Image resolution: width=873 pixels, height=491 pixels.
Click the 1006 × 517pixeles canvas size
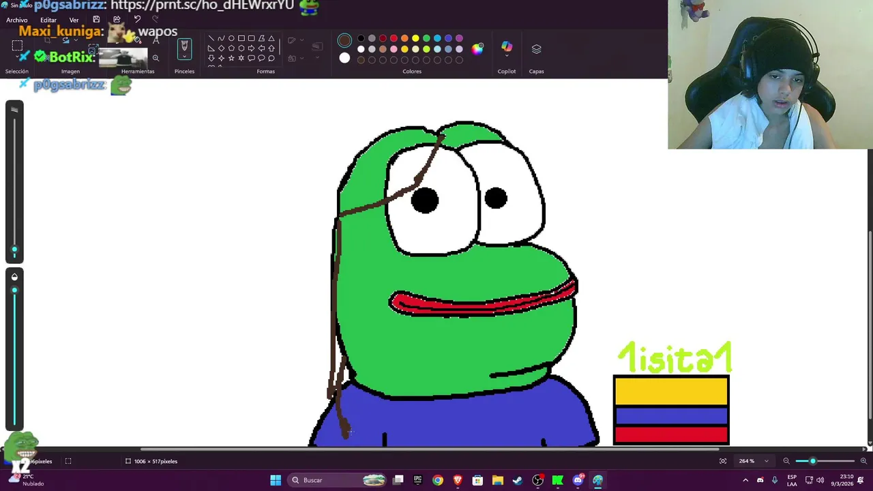151,461
